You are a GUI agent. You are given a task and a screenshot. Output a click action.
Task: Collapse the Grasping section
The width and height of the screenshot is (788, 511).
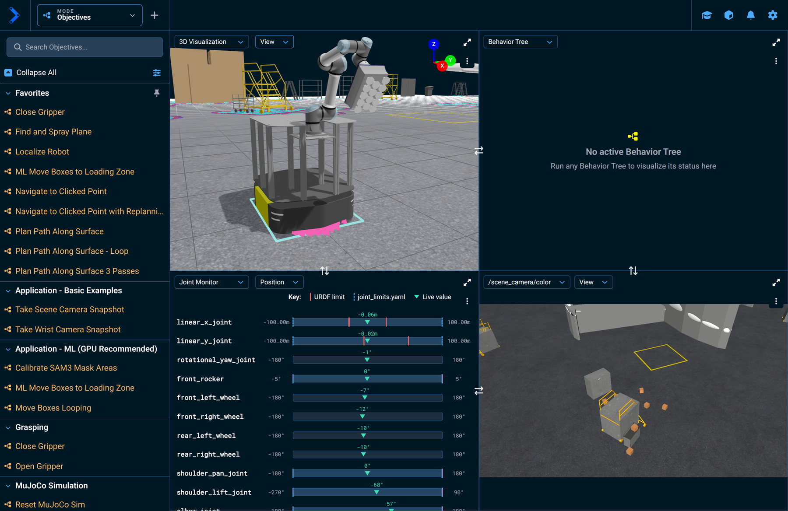[x=8, y=427]
